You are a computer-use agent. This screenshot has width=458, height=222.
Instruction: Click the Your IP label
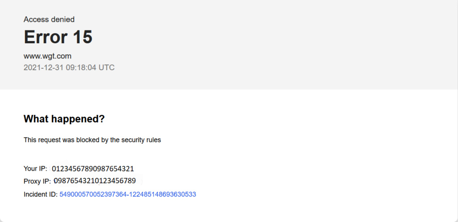(x=35, y=168)
